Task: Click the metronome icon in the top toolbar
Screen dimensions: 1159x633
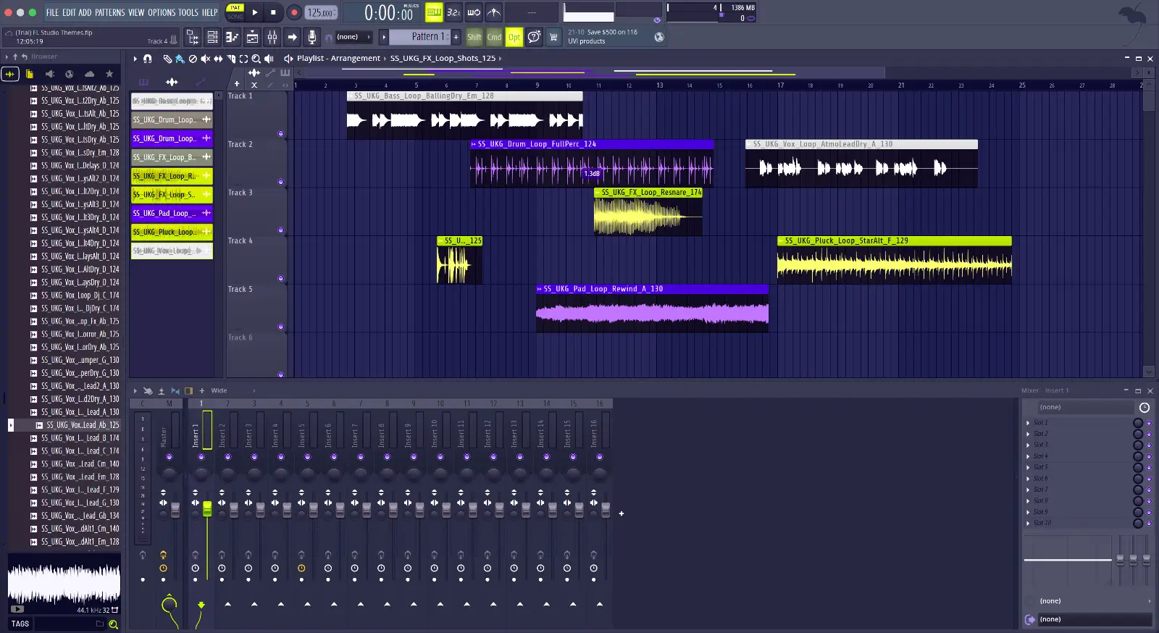Action: (x=493, y=12)
